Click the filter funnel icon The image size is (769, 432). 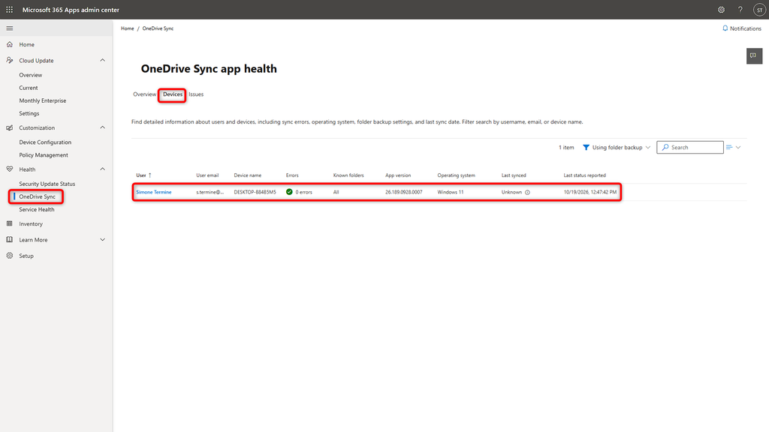pyautogui.click(x=586, y=148)
